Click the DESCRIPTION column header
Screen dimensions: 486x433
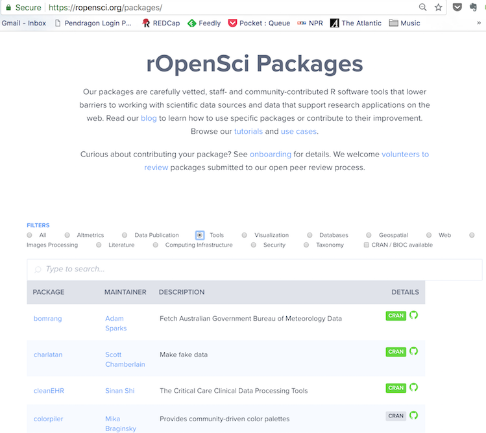coord(182,292)
